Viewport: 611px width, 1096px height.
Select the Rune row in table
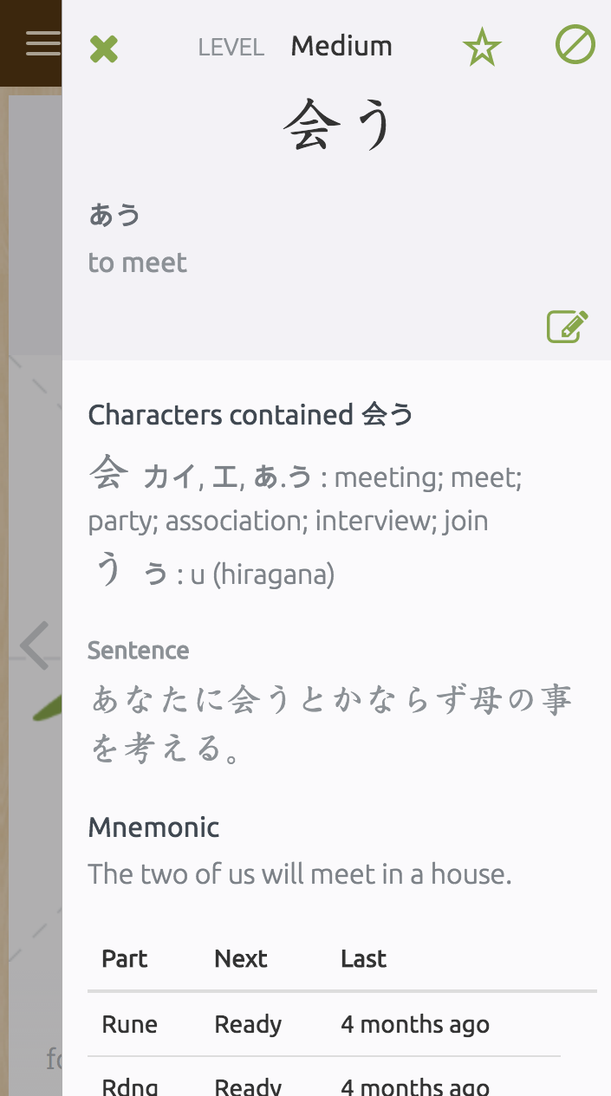click(324, 1024)
